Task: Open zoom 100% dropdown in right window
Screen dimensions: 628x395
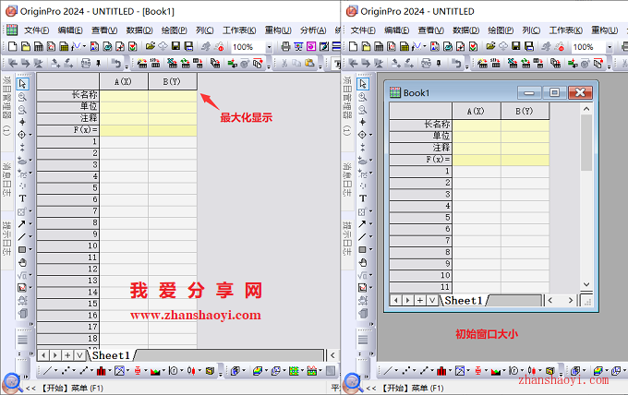Action: coord(610,47)
